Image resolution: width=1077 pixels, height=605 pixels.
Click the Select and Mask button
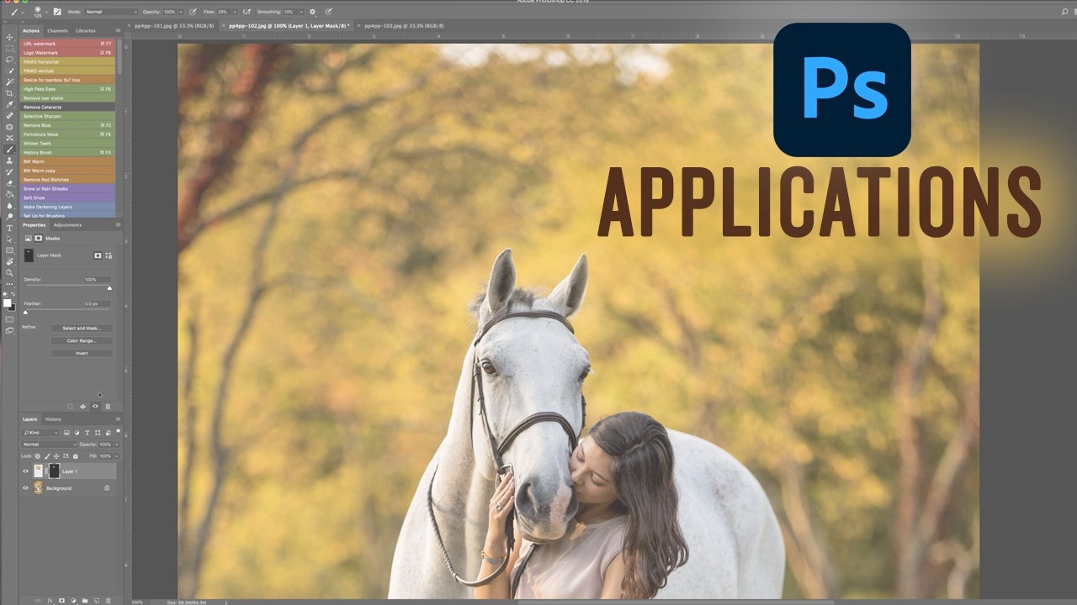pos(82,328)
